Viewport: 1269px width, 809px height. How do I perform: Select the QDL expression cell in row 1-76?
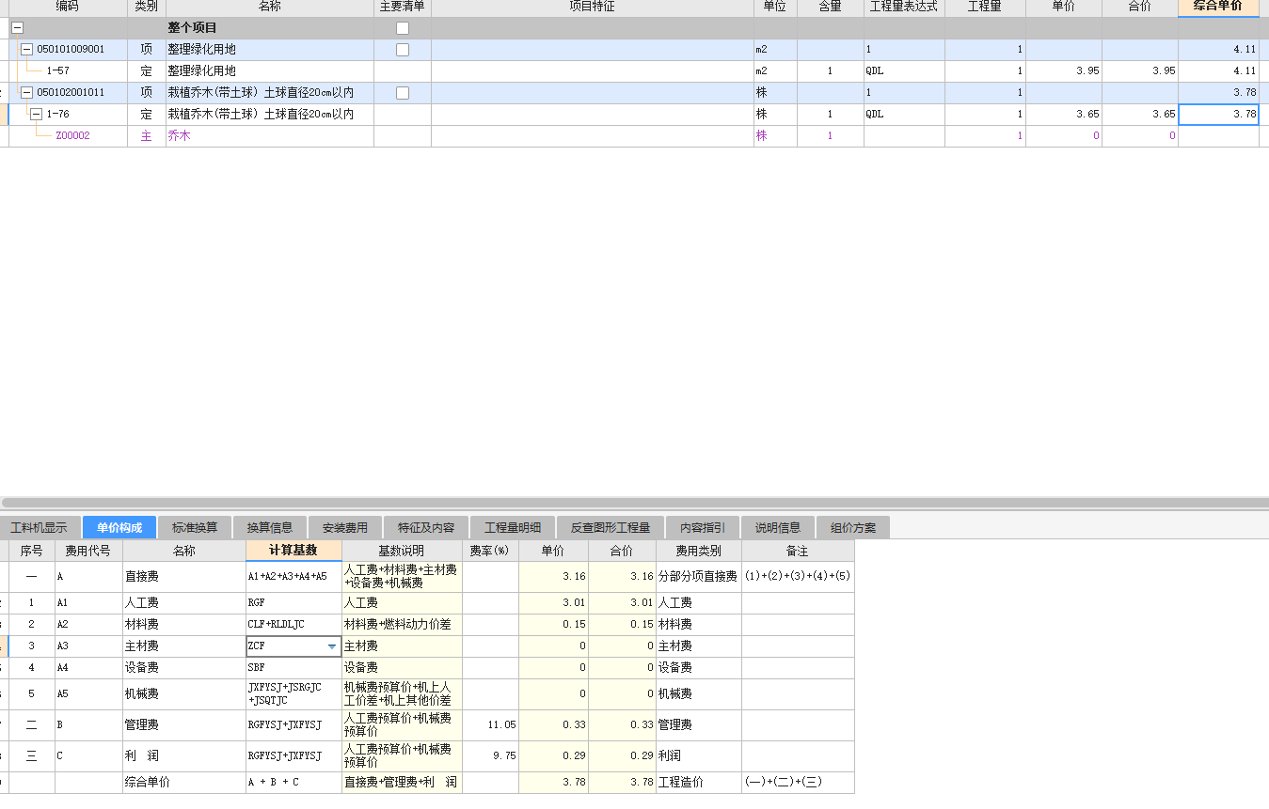tap(904, 115)
